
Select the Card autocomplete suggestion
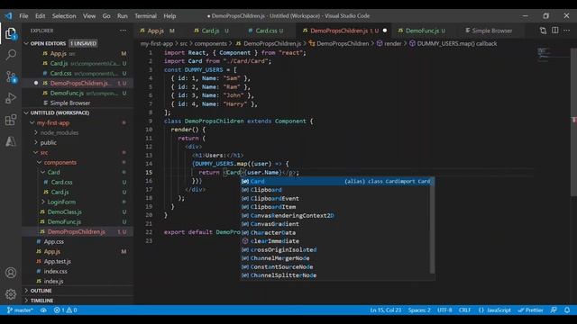click(336, 181)
